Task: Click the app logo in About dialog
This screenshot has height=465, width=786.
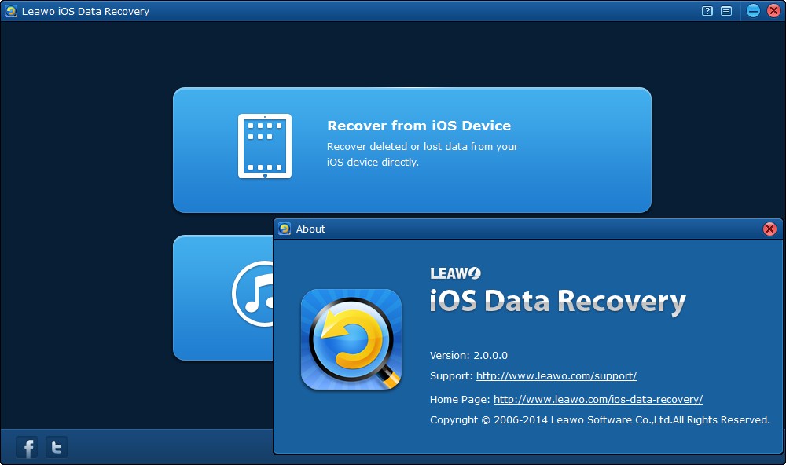Action: tap(351, 339)
